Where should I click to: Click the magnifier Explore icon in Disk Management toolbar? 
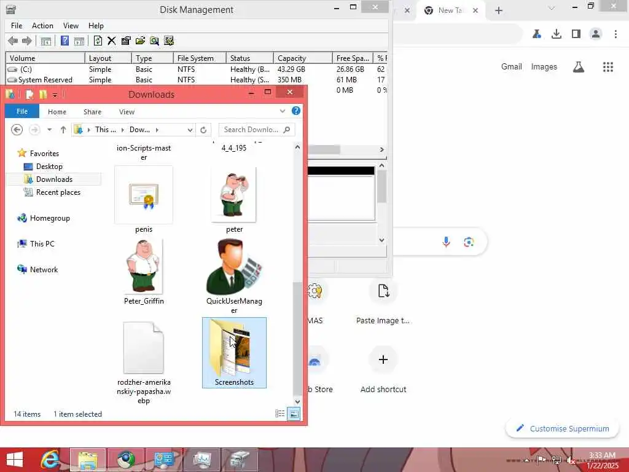[x=154, y=41]
